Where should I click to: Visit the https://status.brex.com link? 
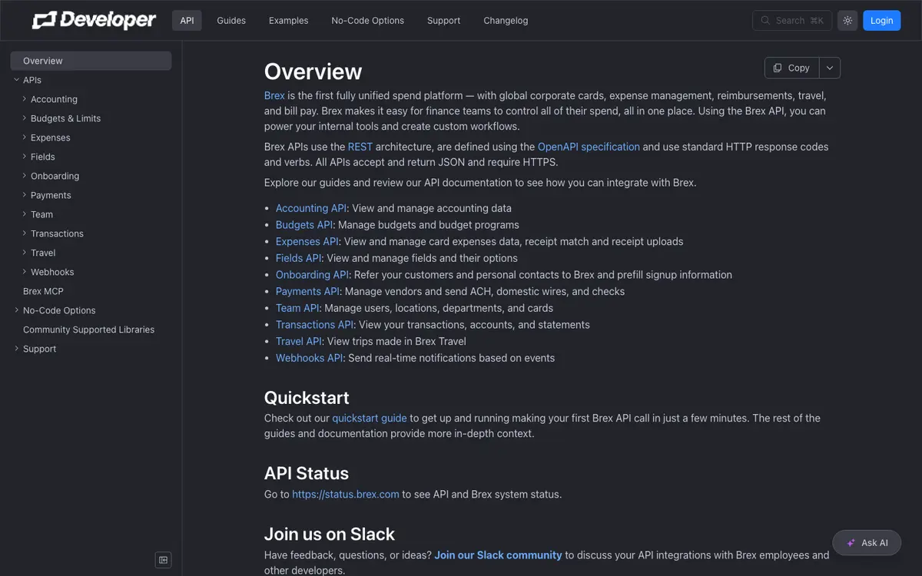[346, 495]
